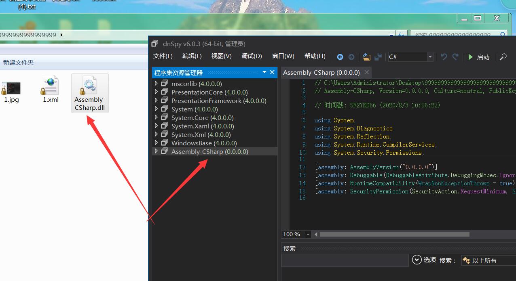Open the 100 % zoom dropdown
Screen dimensions: 516x281
(x=308, y=234)
